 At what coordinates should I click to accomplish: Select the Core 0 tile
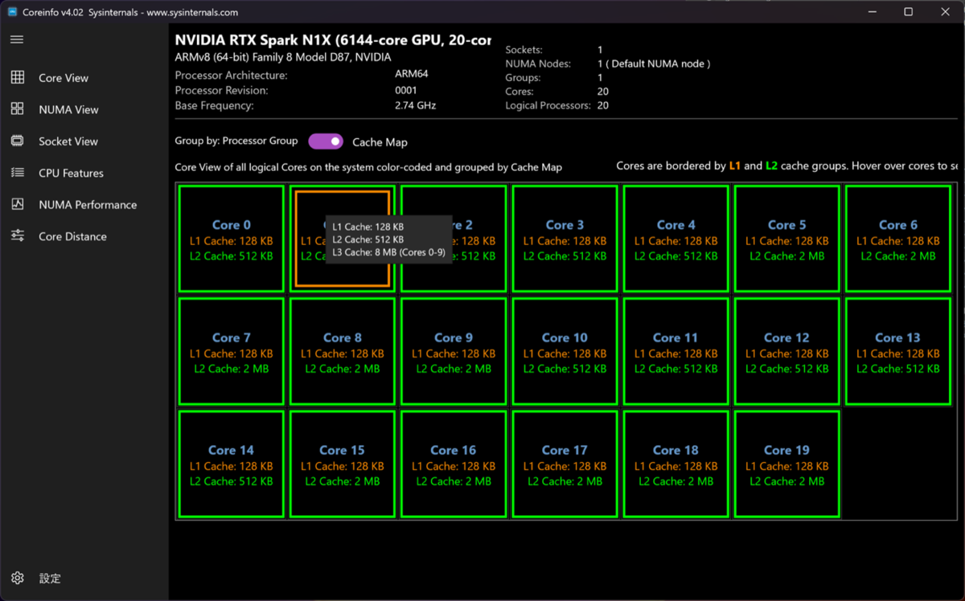click(x=232, y=239)
